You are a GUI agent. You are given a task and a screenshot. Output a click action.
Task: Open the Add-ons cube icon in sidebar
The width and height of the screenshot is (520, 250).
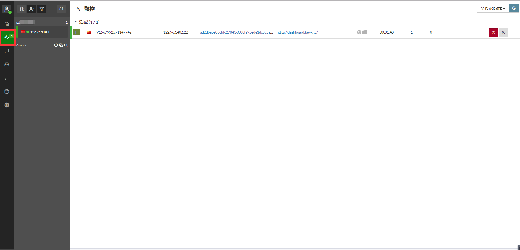coord(7,92)
